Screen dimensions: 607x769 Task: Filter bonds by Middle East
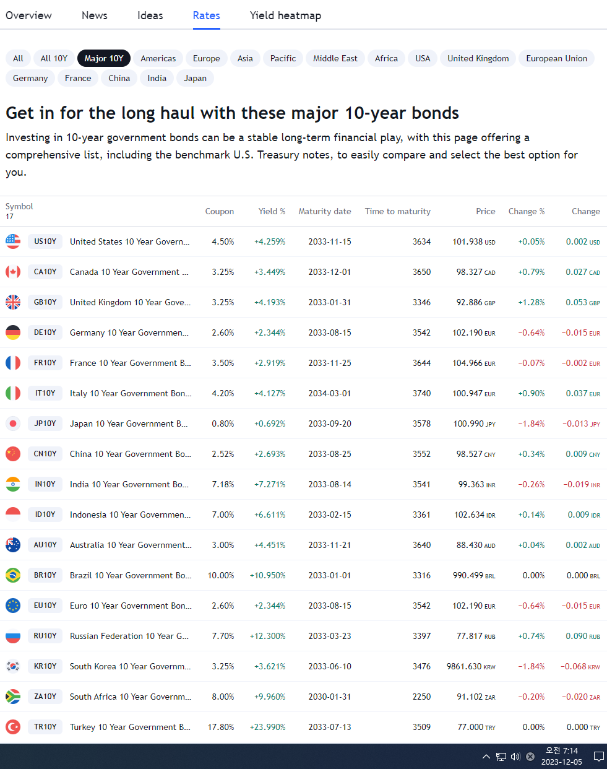(x=335, y=58)
